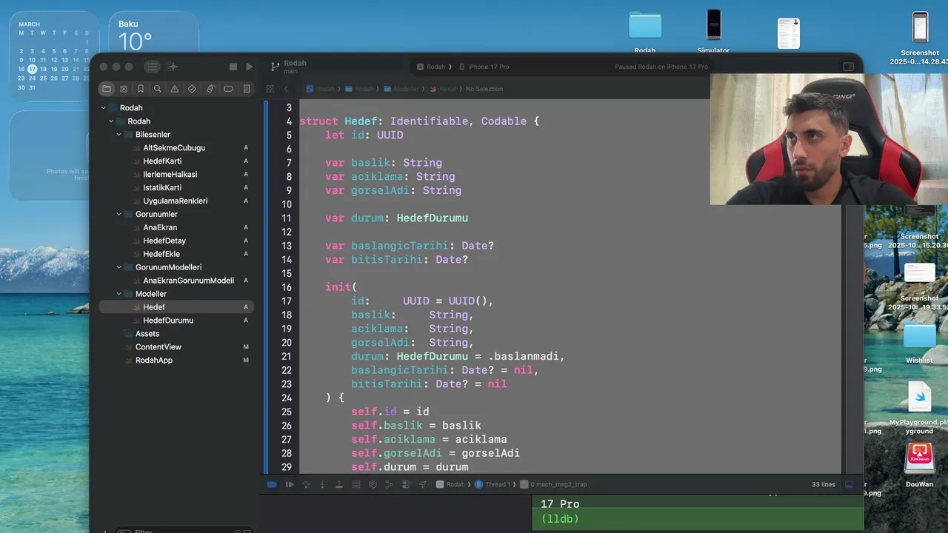Click the Simulate Location arrow icon
948x533 pixels.
[x=422, y=484]
